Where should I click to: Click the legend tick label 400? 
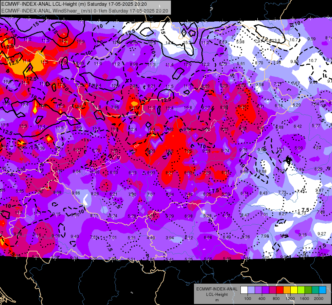[x=262, y=299]
